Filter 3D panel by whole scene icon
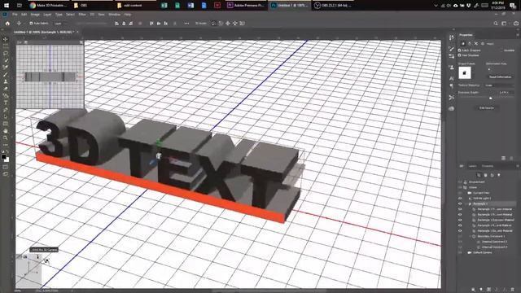Viewport: 521px width, 293px height. tap(479, 175)
